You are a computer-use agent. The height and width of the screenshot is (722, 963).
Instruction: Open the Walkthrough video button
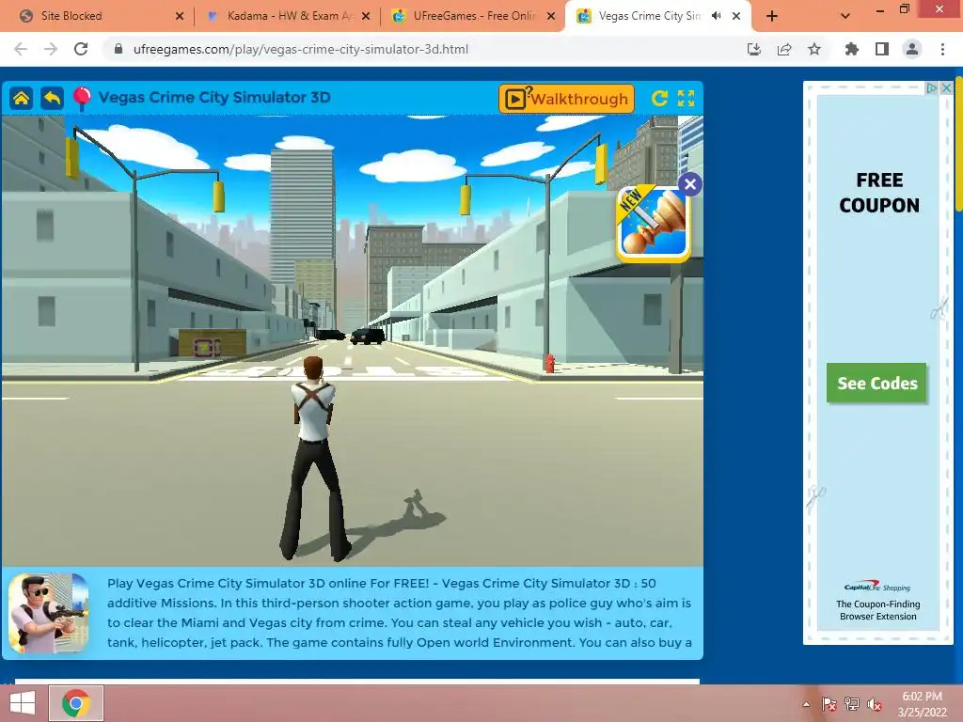[x=566, y=99]
